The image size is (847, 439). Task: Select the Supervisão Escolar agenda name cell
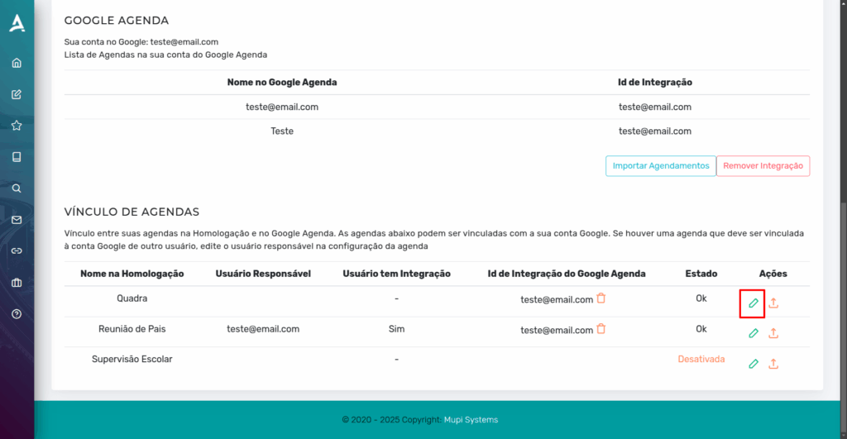coord(132,359)
